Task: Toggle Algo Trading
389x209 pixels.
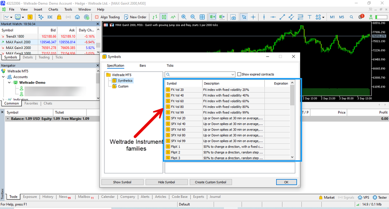Action: (108, 17)
